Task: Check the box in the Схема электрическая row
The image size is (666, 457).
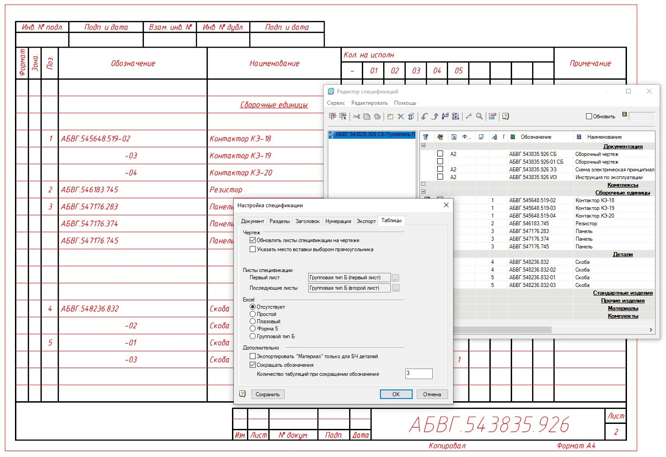Action: coord(440,169)
